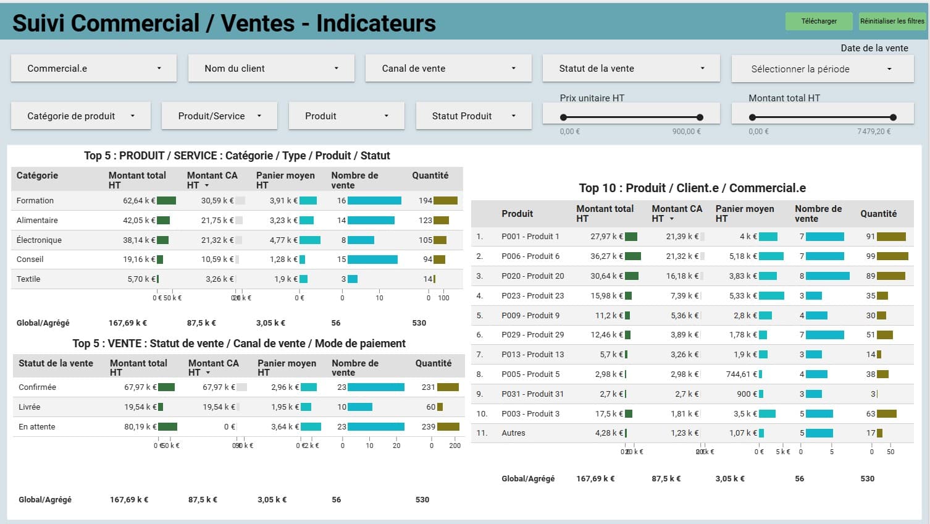This screenshot has width=930, height=524.
Task: Click the 27,97 k € value for Produit 1
Action: click(x=606, y=237)
